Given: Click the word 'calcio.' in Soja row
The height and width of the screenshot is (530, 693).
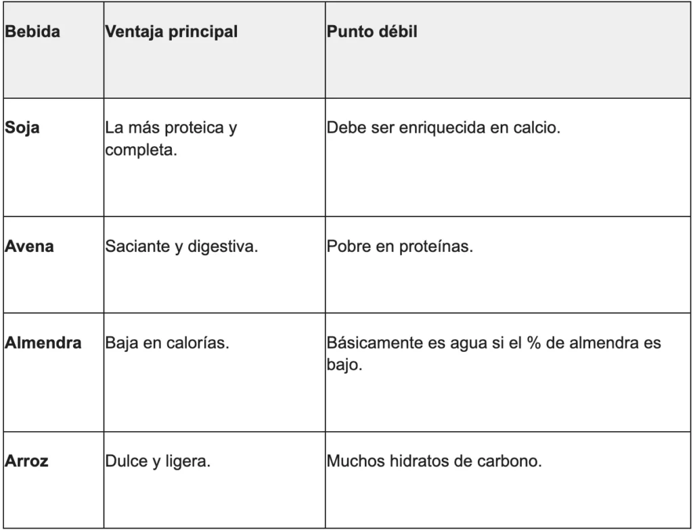Looking at the screenshot, I should [537, 128].
